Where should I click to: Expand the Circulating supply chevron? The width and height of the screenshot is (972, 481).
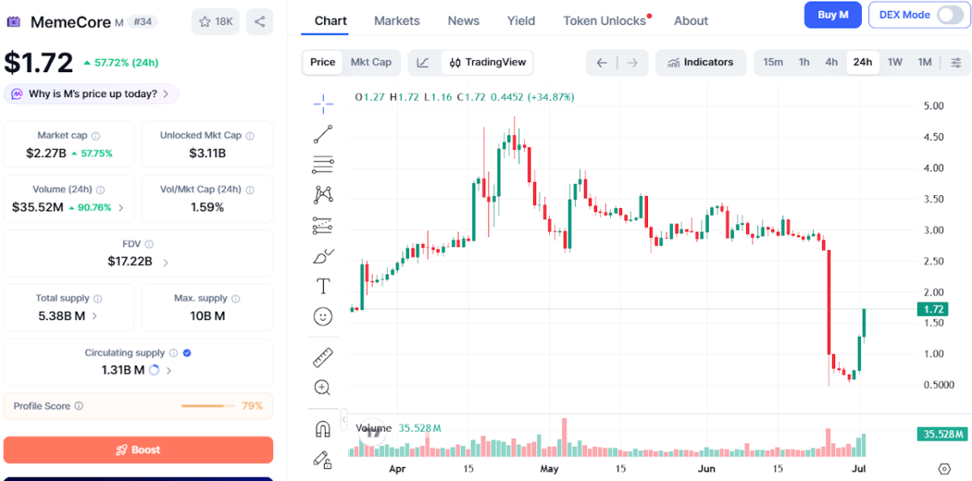coord(168,371)
